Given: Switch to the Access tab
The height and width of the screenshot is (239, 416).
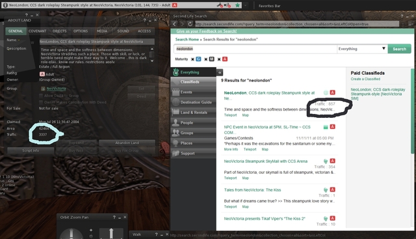Looking at the screenshot, I should (144, 31).
